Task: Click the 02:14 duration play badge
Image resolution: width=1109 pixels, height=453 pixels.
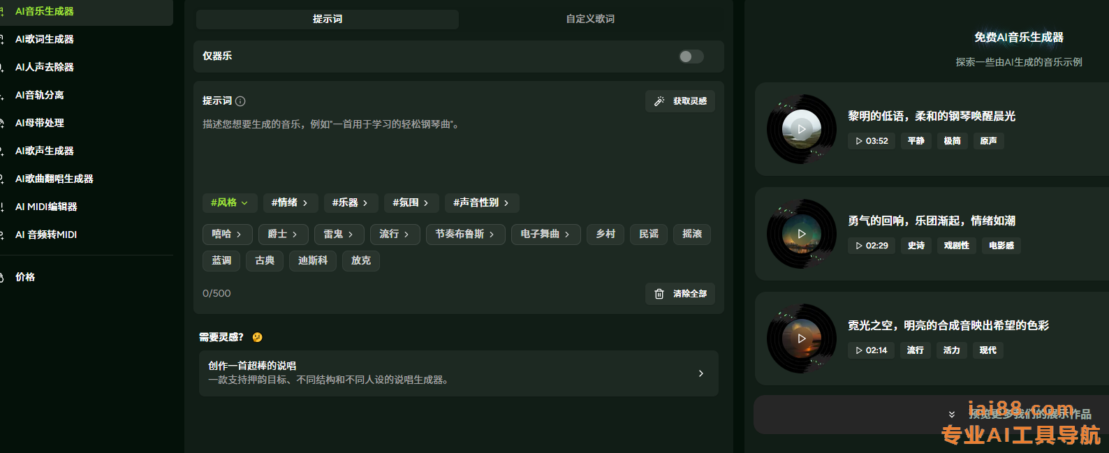Action: 871,350
